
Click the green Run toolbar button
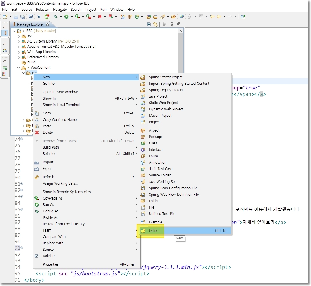point(66,17)
